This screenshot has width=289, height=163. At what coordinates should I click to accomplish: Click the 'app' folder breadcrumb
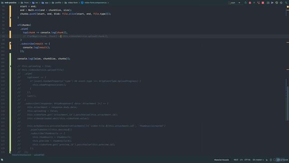(47, 3)
